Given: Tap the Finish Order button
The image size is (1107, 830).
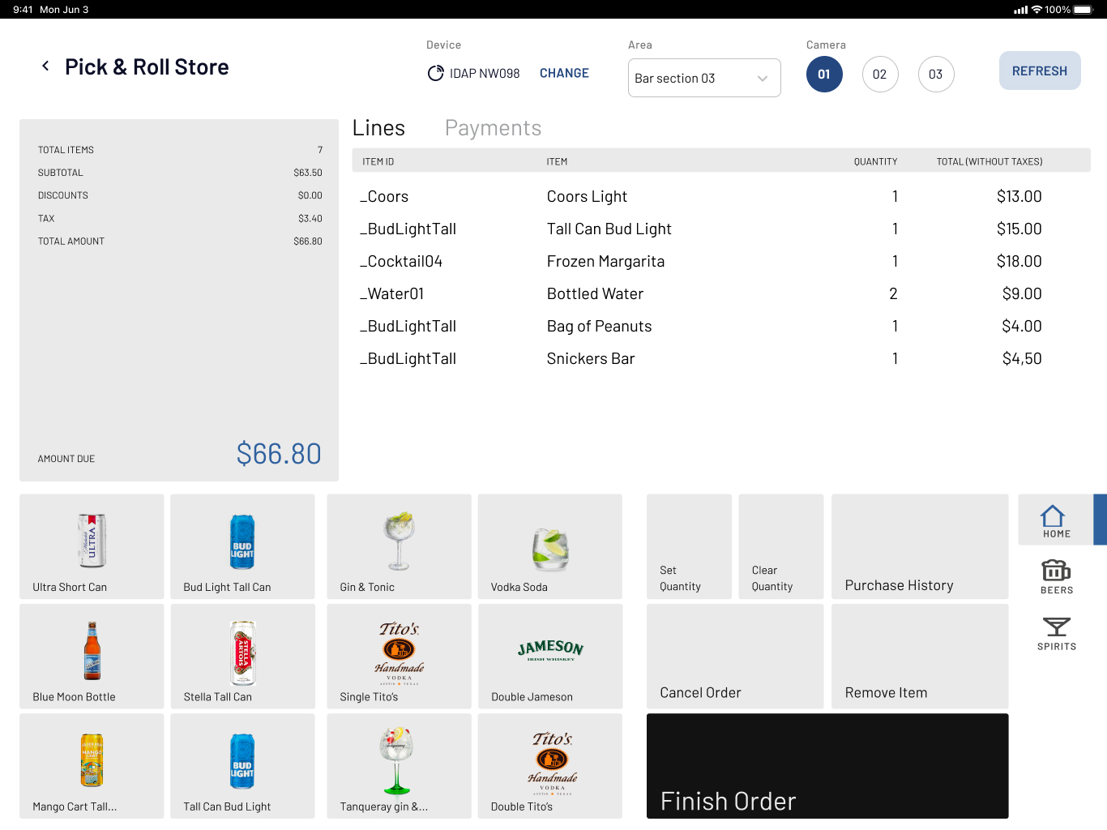Looking at the screenshot, I should tap(827, 765).
